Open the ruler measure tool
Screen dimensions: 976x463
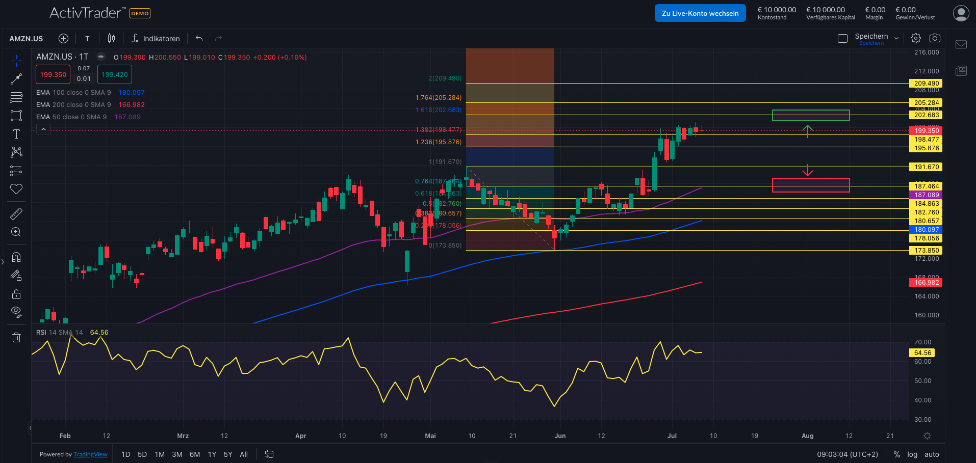pos(16,213)
